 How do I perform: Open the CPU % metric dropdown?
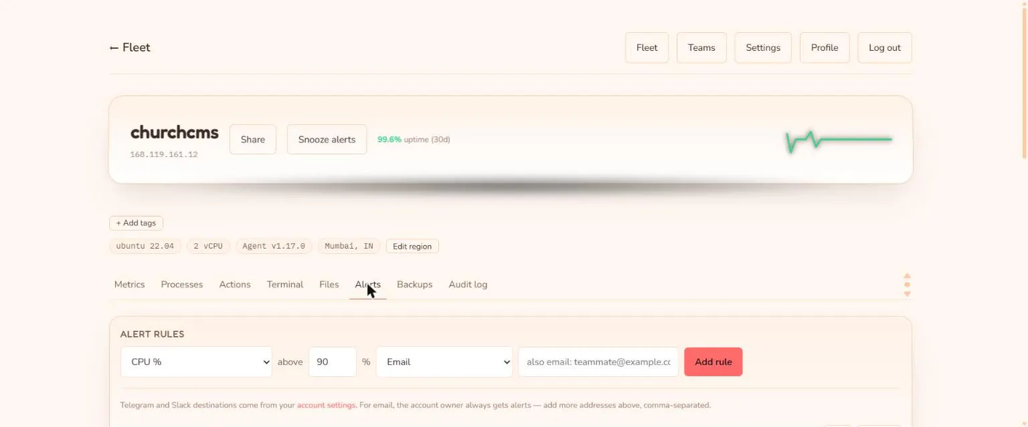point(196,362)
